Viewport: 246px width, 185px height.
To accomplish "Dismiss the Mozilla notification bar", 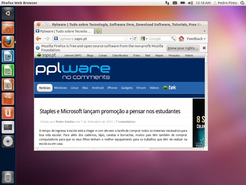I will pos(204,48).
